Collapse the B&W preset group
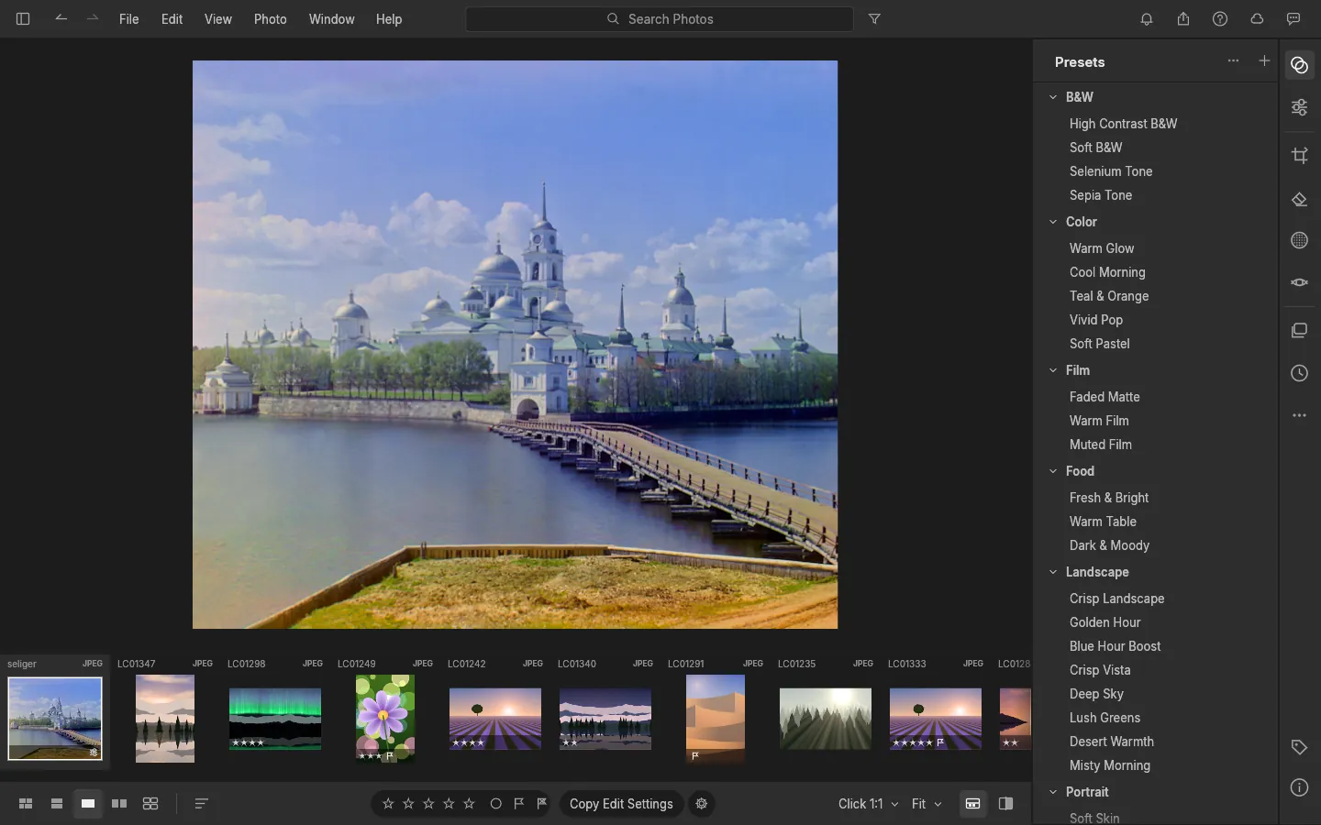The height and width of the screenshot is (825, 1321). tap(1053, 97)
